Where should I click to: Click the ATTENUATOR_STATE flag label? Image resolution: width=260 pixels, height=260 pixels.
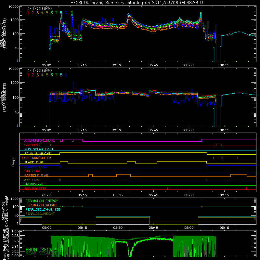(x=39, y=141)
